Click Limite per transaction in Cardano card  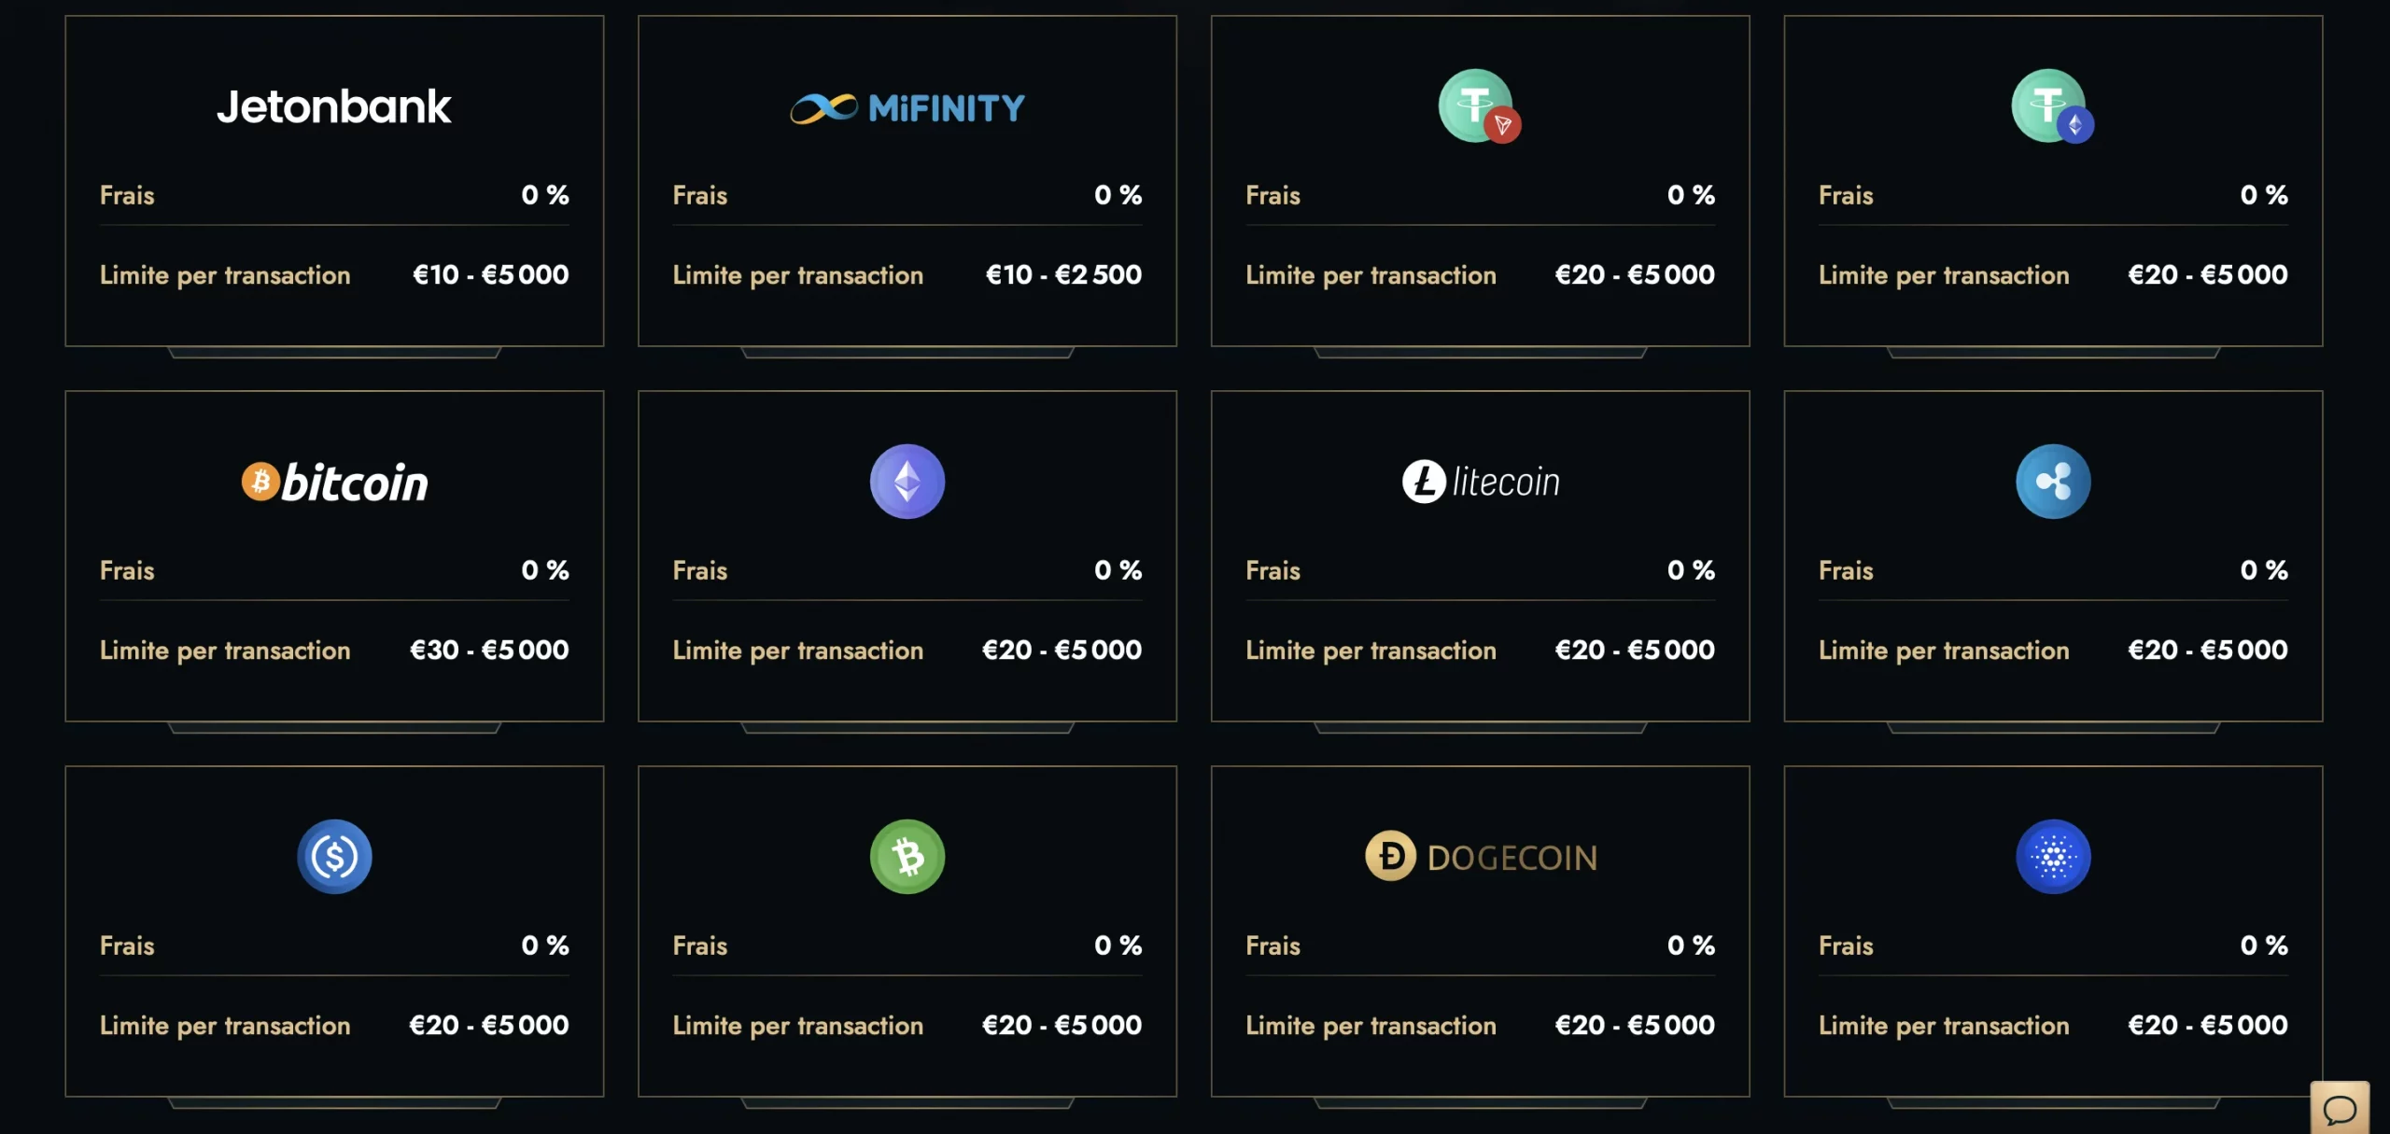[x=1944, y=1026]
